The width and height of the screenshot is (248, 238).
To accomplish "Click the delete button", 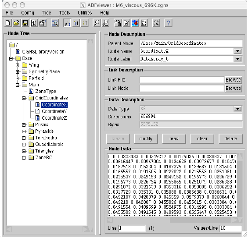I will pos(230,139).
